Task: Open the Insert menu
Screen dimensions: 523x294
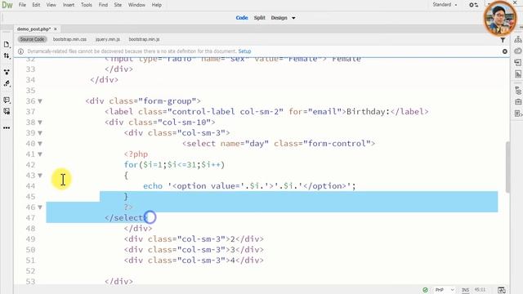Action: coord(69,5)
